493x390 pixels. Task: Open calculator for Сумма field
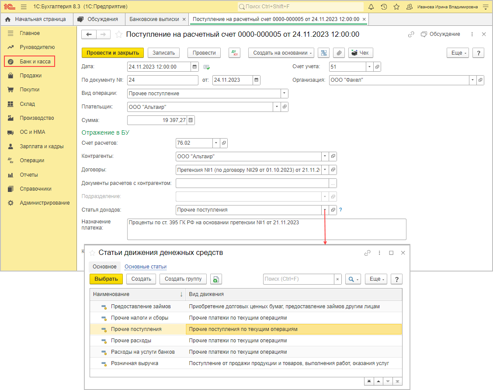(x=191, y=120)
